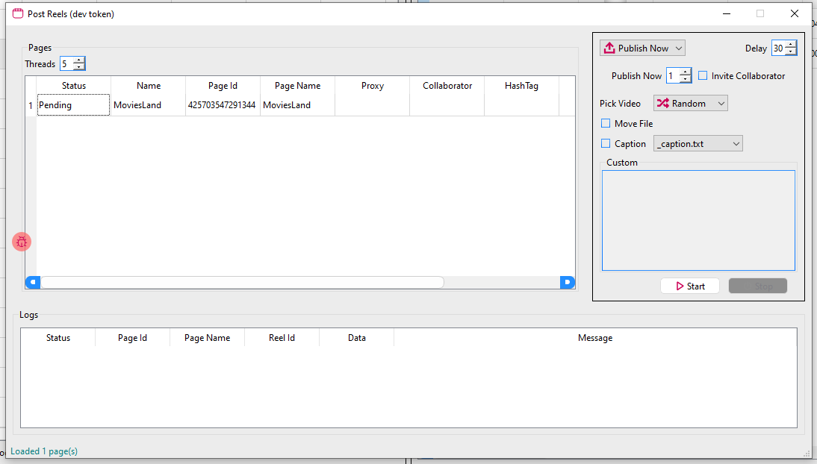The width and height of the screenshot is (817, 464).
Task: Click inside the Custom caption text box
Action: point(698,220)
